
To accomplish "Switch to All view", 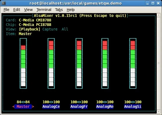I will click(65, 29).
